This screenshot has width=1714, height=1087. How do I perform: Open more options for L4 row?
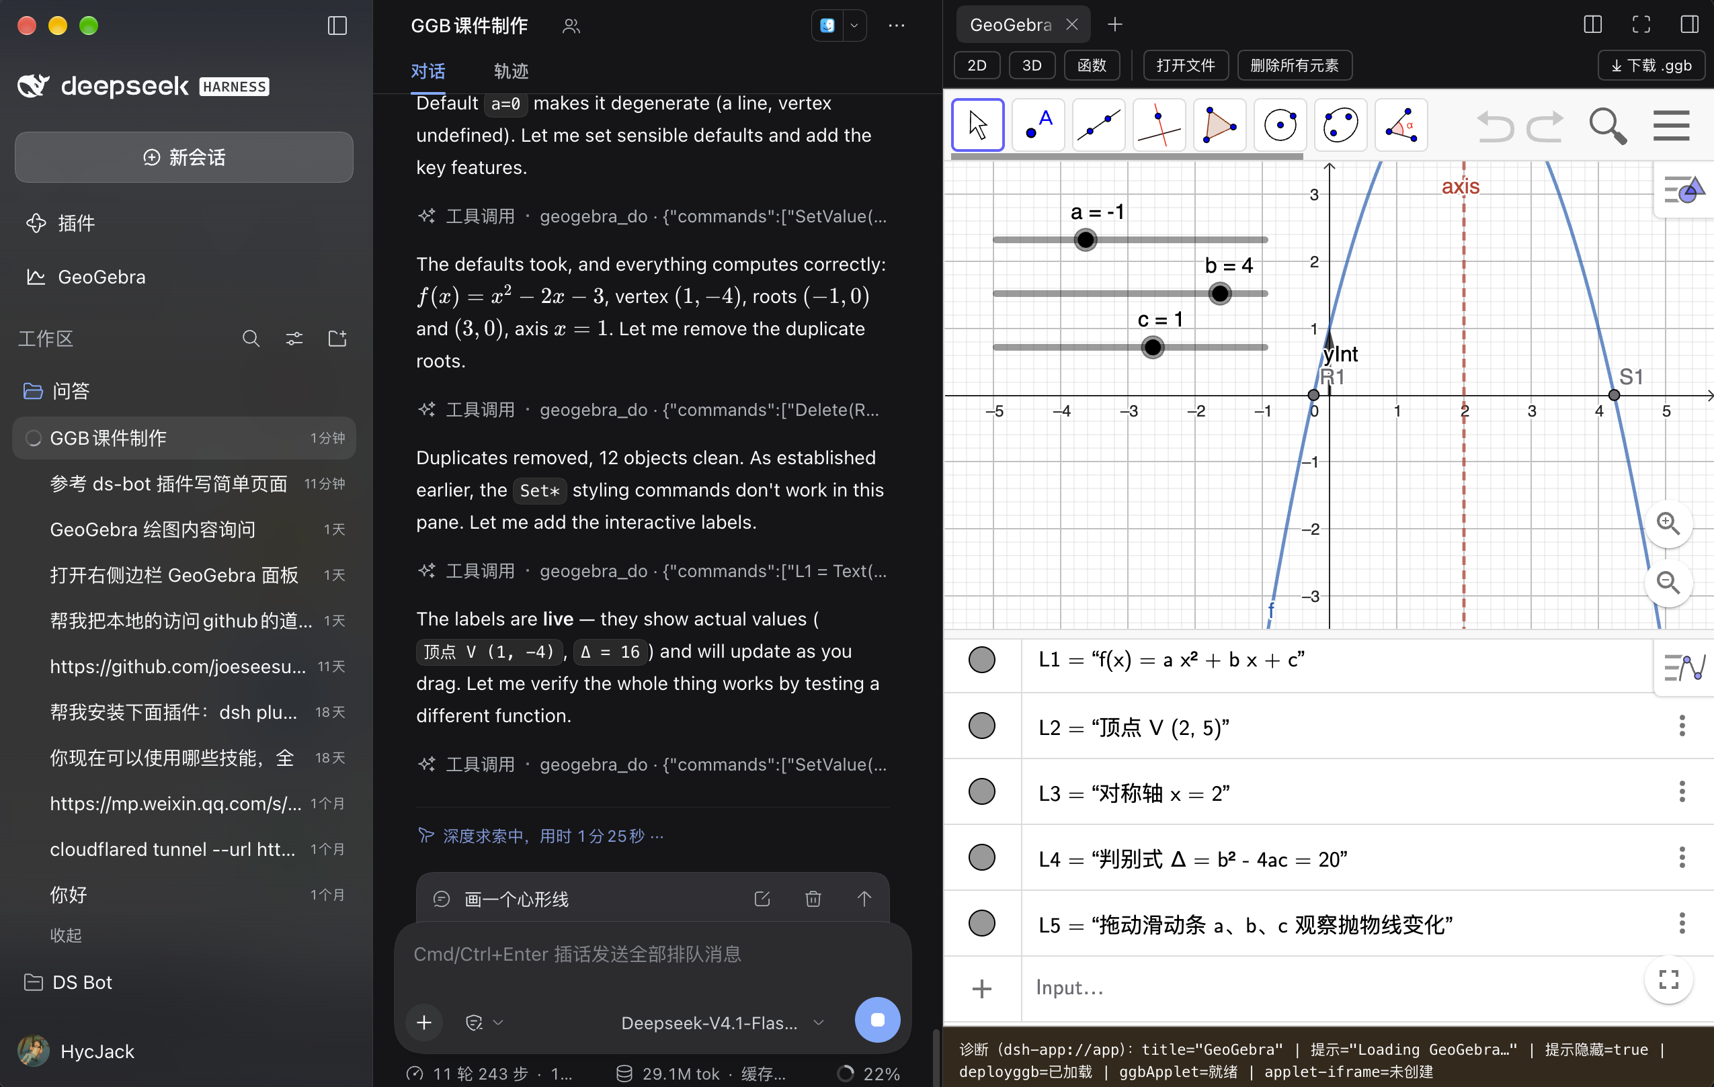[1681, 857]
